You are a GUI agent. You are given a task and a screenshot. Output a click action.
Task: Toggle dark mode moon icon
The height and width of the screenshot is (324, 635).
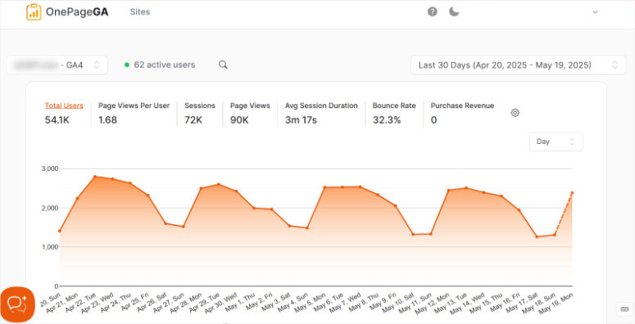point(454,11)
